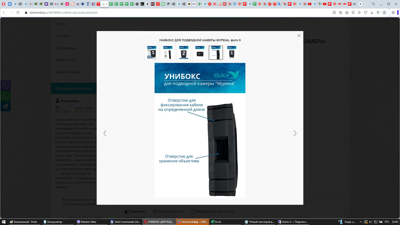This screenshot has width=400, height=225.
Task: Click reviewer name Покупатель
Action: pos(69,101)
